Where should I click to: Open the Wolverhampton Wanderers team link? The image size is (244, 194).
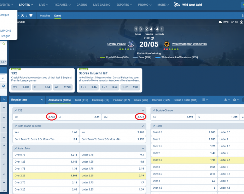click(189, 44)
